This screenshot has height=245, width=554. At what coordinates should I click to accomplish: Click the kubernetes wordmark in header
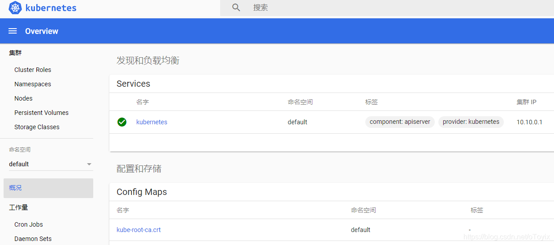[x=51, y=8]
